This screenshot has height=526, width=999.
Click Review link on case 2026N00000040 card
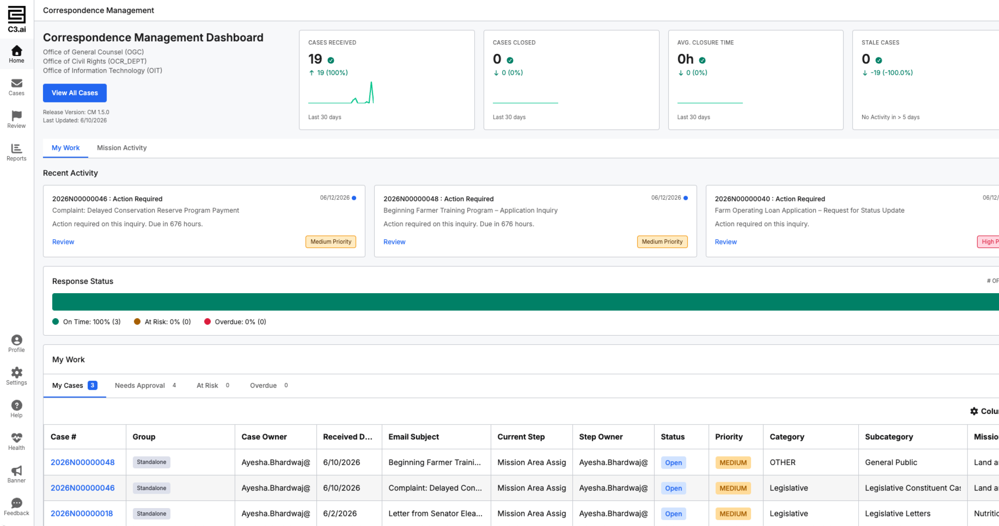[726, 242]
